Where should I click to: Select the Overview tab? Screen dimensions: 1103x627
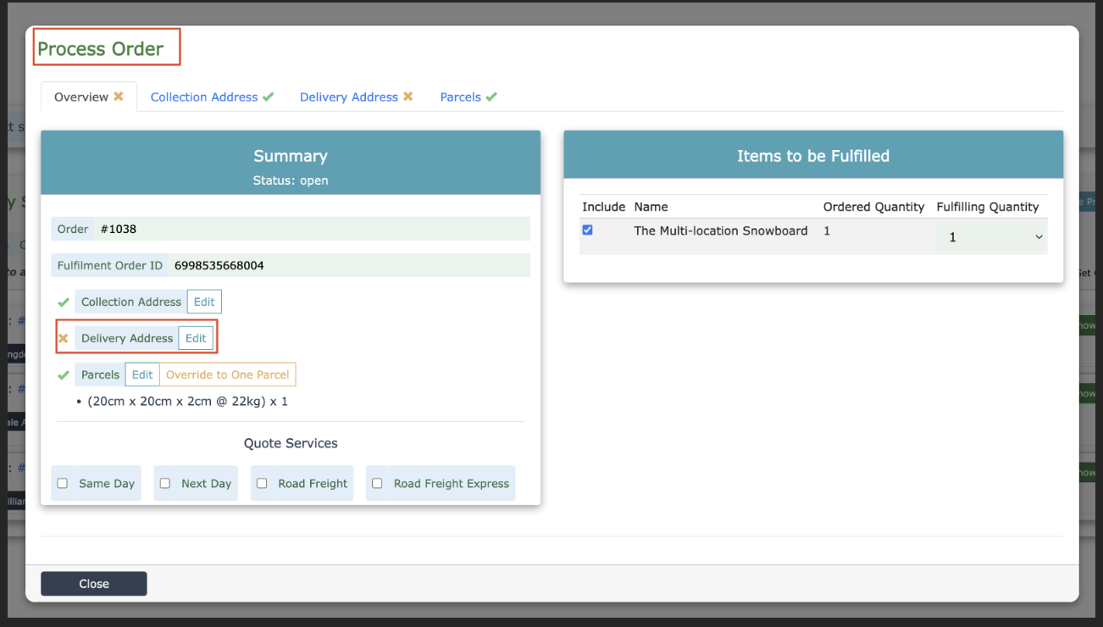click(x=81, y=97)
